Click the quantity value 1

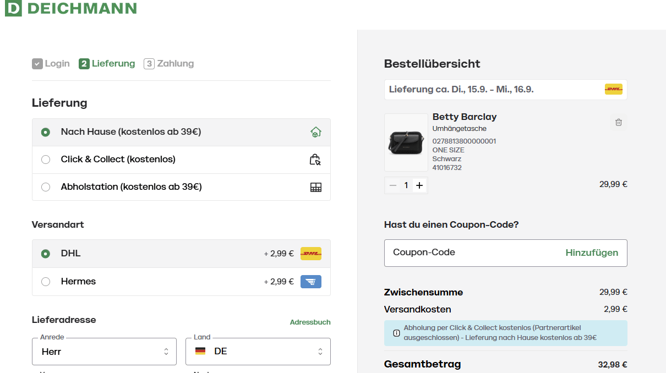coord(406,185)
